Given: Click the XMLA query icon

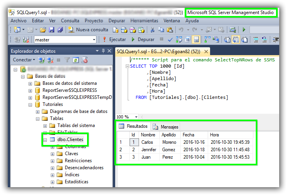Looking at the screenshot, I should 141,30.
